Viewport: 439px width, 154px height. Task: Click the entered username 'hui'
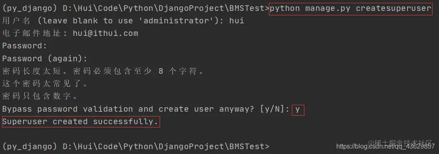236,21
